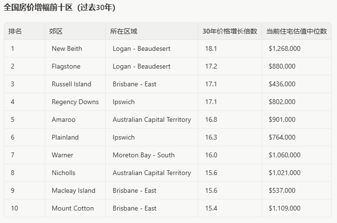Select the Amaroo suburb cell
The height and width of the screenshot is (223, 337).
tap(63, 120)
